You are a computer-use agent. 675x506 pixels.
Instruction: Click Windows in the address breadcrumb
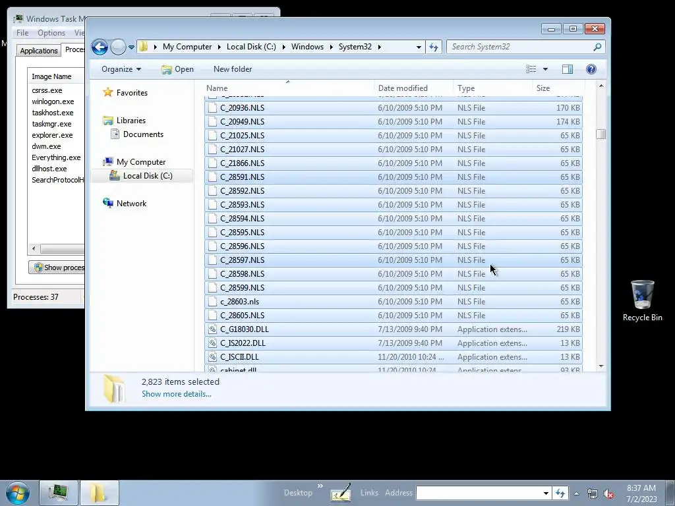307,47
